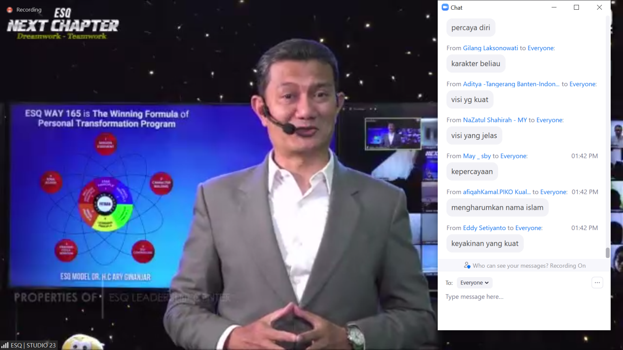Click the sender name Gilang Laksonowati
The height and width of the screenshot is (350, 623).
pyautogui.click(x=490, y=48)
